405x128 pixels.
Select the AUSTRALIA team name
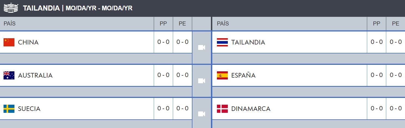(35, 75)
